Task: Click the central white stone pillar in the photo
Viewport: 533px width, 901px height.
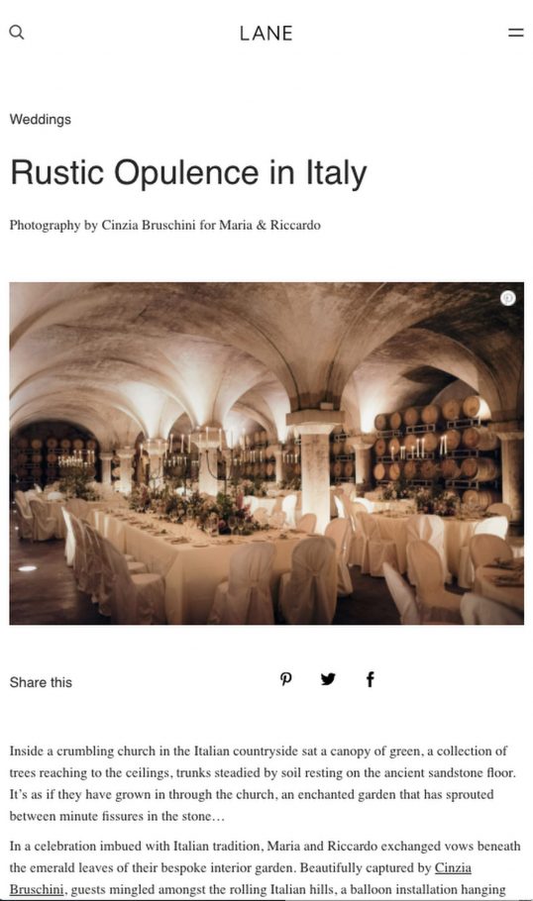Action: coord(314,466)
